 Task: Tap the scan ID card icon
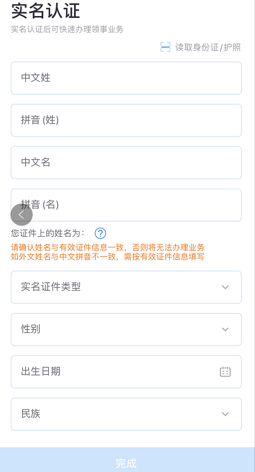coord(165,47)
